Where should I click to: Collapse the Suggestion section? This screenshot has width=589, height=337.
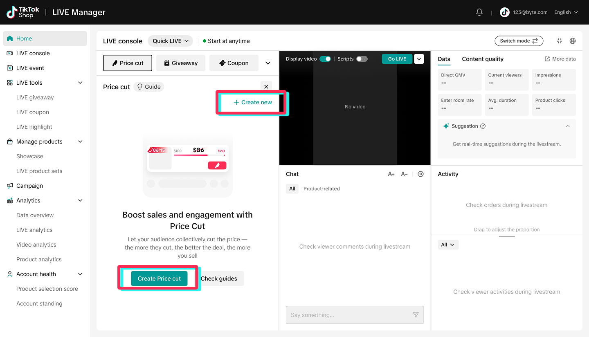click(568, 126)
